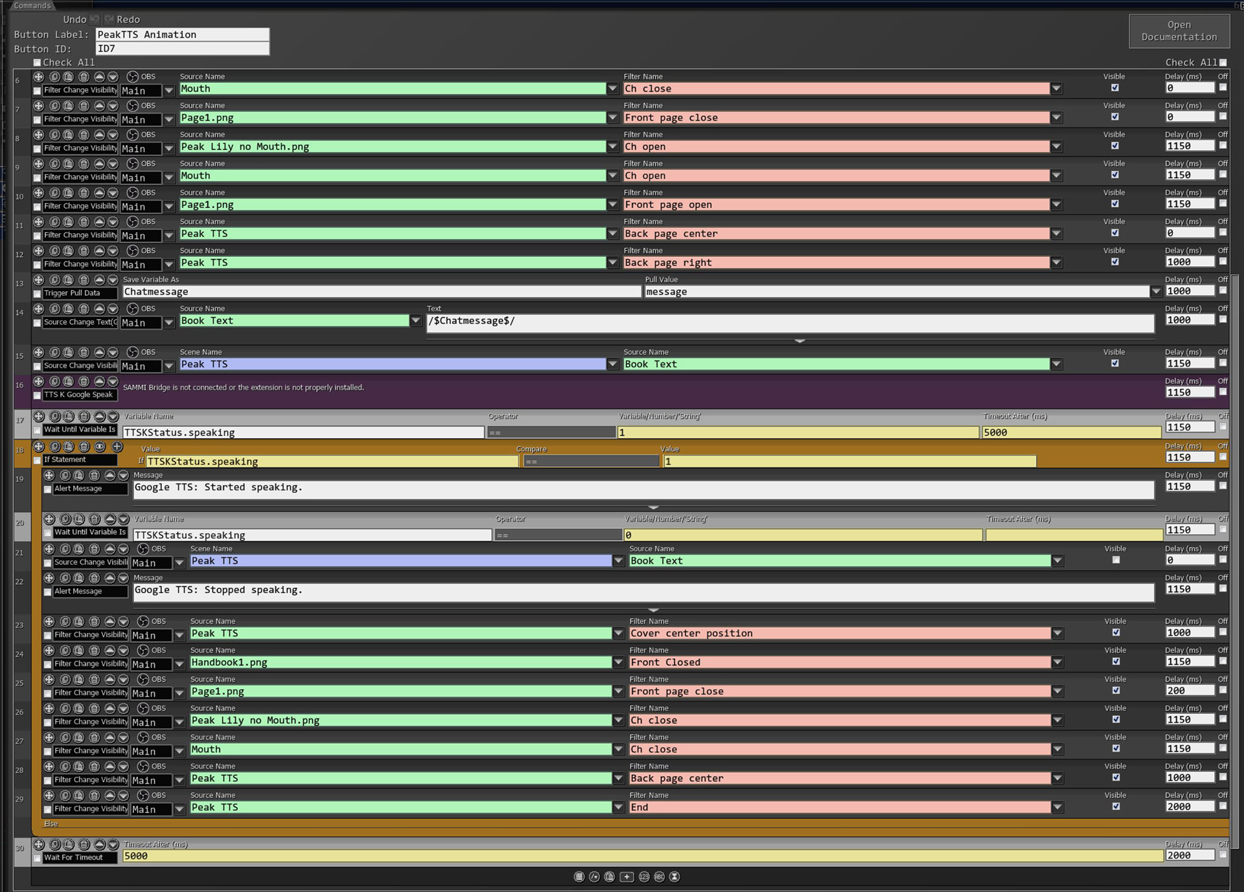Click the Undo arrow icon

95,19
